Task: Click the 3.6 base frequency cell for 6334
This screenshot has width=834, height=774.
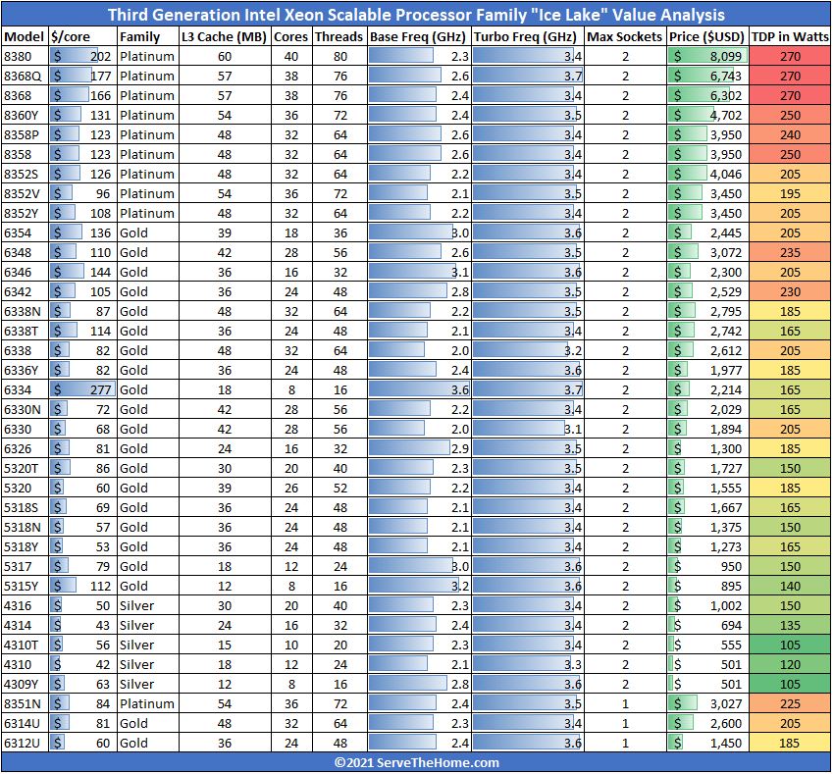Action: (418, 389)
